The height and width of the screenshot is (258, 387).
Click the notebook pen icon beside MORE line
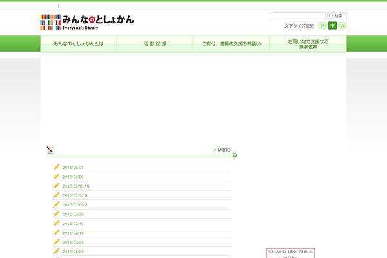coord(50,150)
